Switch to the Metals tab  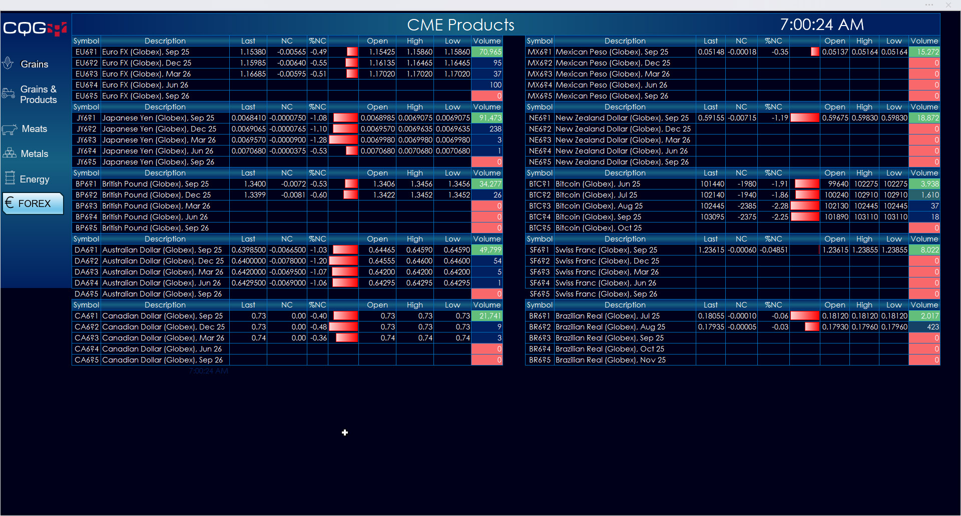(x=34, y=153)
